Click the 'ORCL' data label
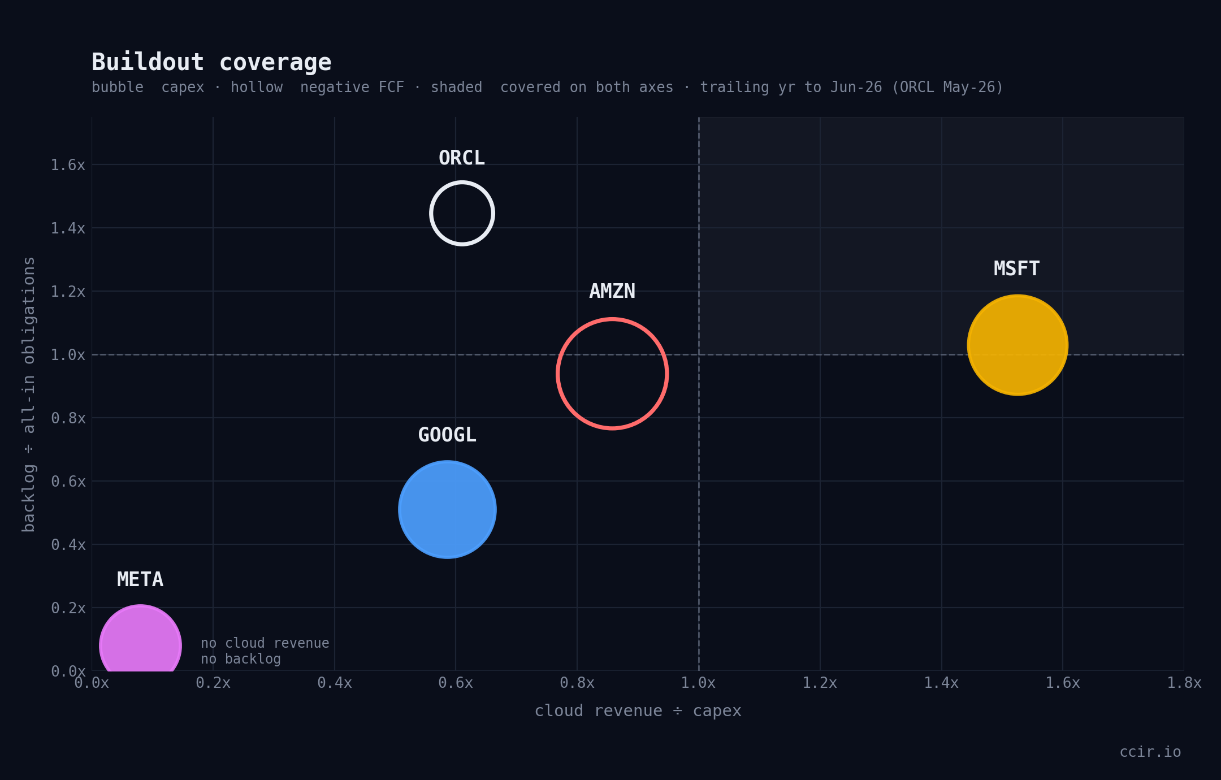 pos(462,158)
